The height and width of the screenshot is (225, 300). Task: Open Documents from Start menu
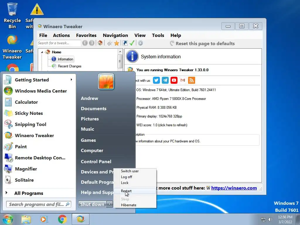click(93, 108)
